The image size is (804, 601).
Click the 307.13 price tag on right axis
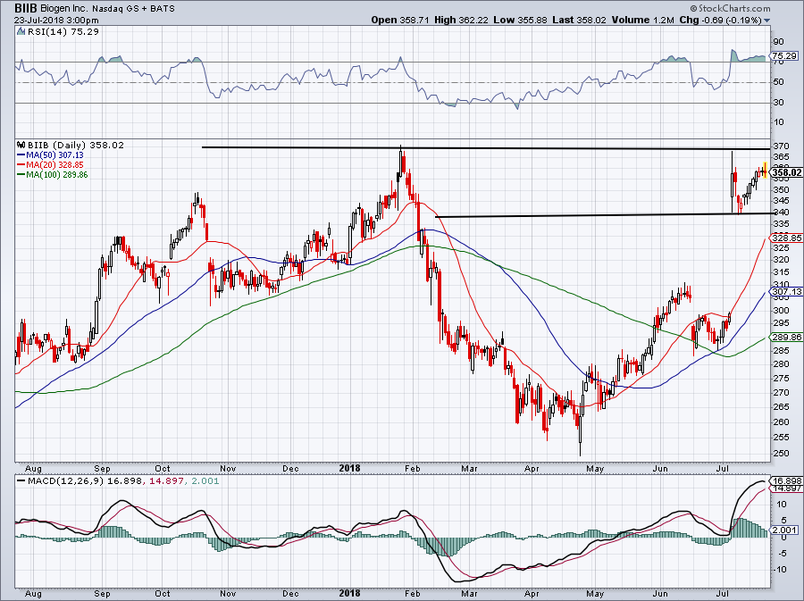click(786, 291)
